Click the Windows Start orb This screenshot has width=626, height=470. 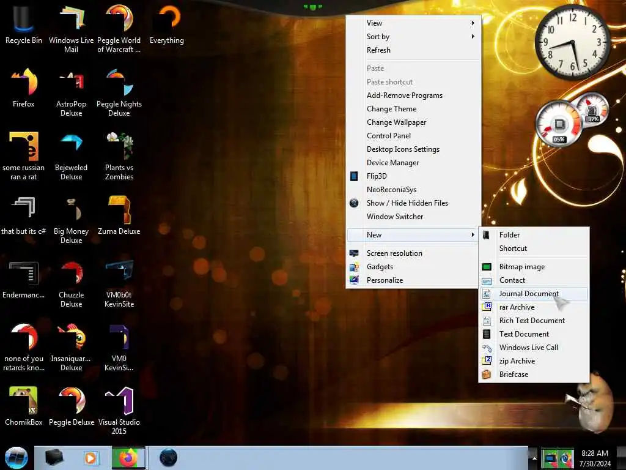tap(16, 458)
